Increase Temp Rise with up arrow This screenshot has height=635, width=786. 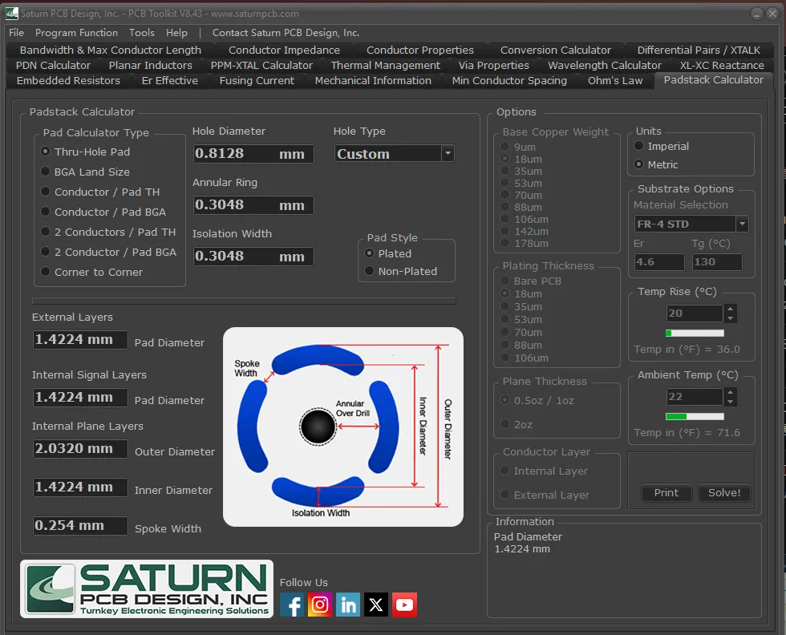(731, 309)
